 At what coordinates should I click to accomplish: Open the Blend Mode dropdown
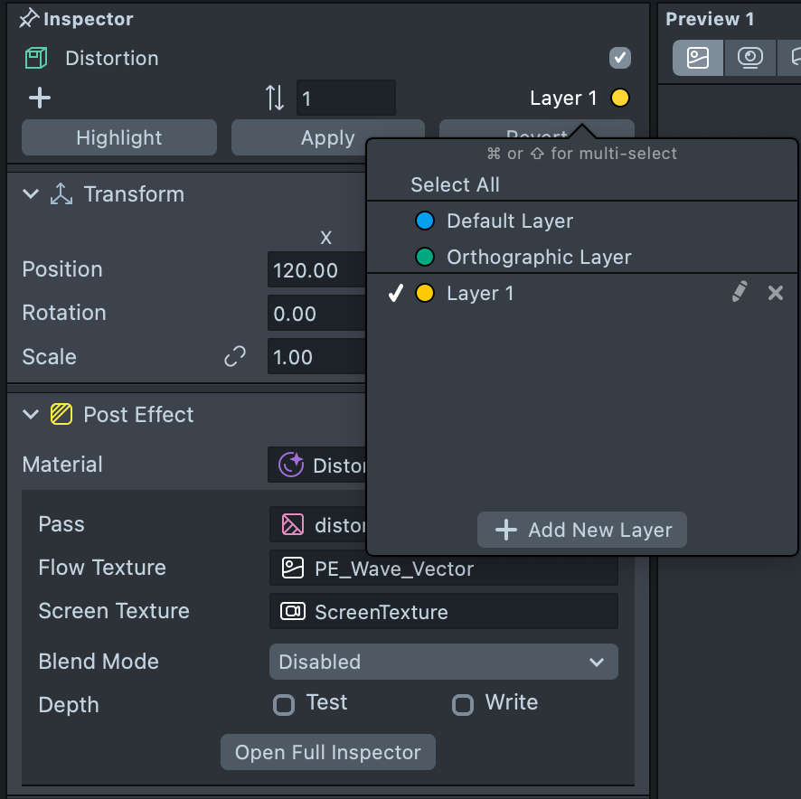[x=443, y=662]
